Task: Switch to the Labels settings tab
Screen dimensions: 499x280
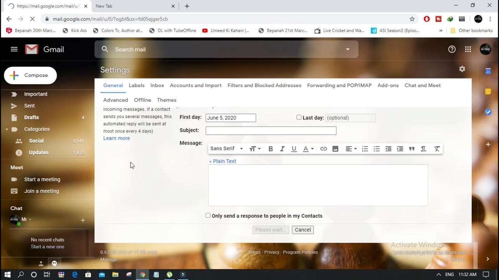Action: [136, 85]
